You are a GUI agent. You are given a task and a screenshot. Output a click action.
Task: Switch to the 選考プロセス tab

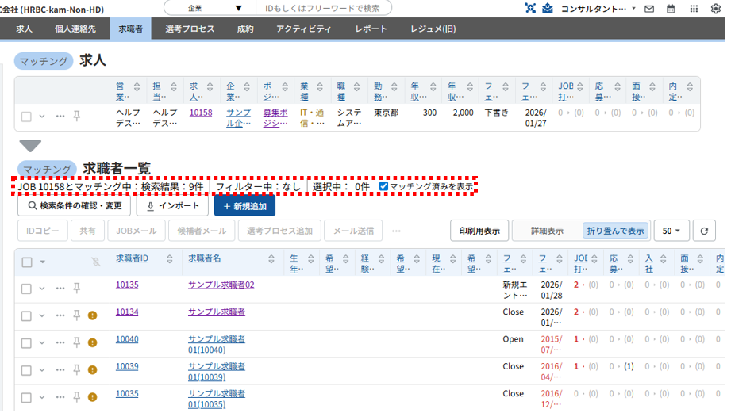tap(190, 29)
